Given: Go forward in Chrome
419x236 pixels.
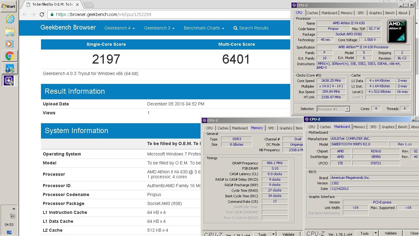Looking at the screenshot, I should point(33,14).
